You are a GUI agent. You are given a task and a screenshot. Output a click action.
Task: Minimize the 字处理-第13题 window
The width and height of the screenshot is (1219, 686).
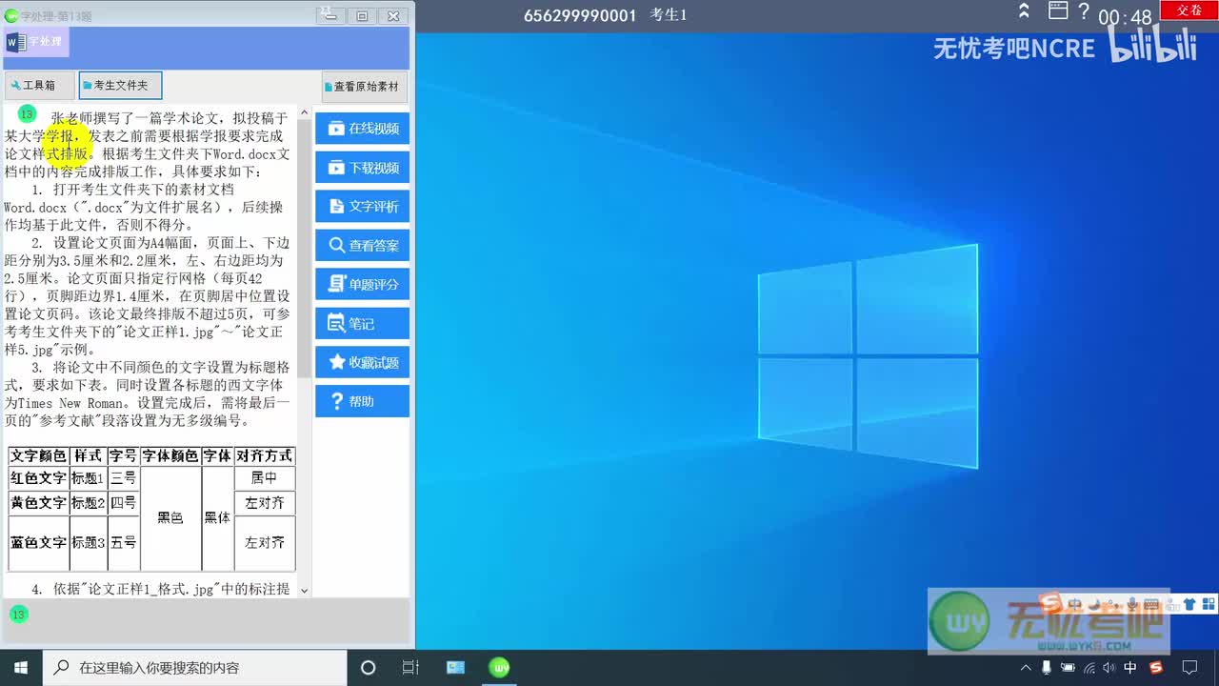pos(330,15)
